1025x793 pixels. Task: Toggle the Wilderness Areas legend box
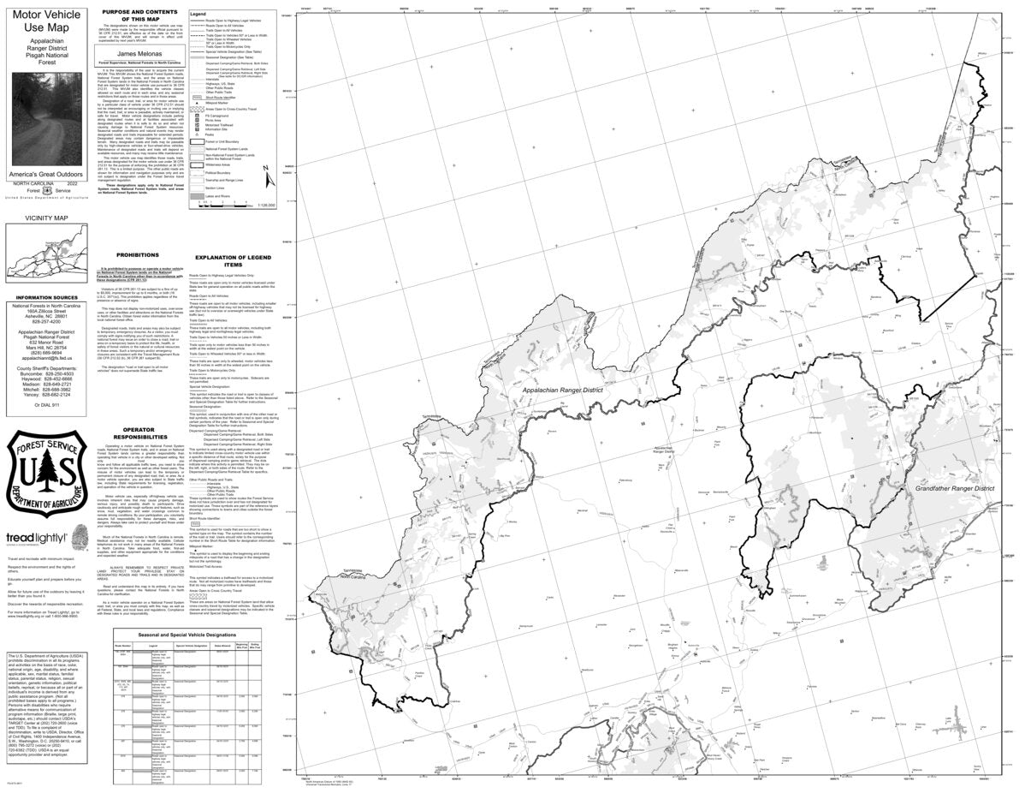198,165
